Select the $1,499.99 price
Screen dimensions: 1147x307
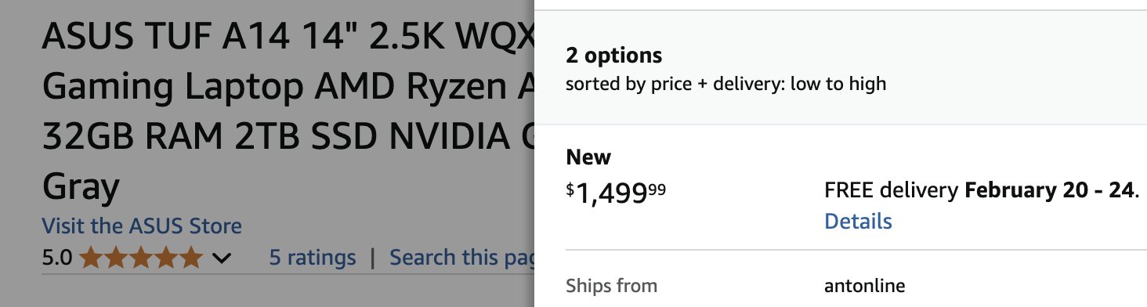tap(616, 191)
